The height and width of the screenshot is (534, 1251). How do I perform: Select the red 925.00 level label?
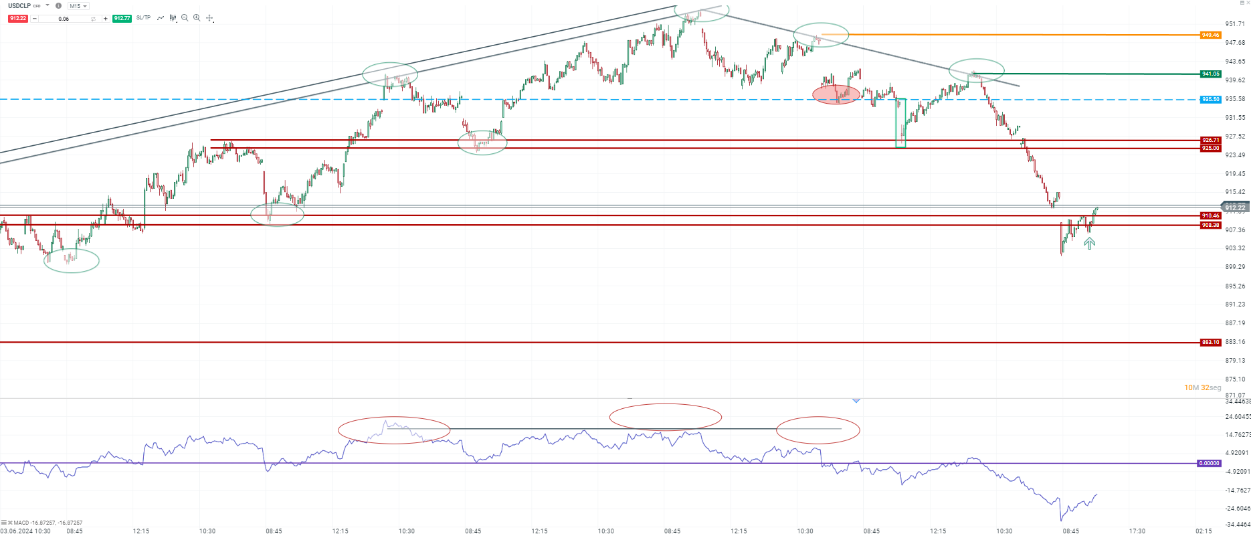pyautogui.click(x=1210, y=148)
